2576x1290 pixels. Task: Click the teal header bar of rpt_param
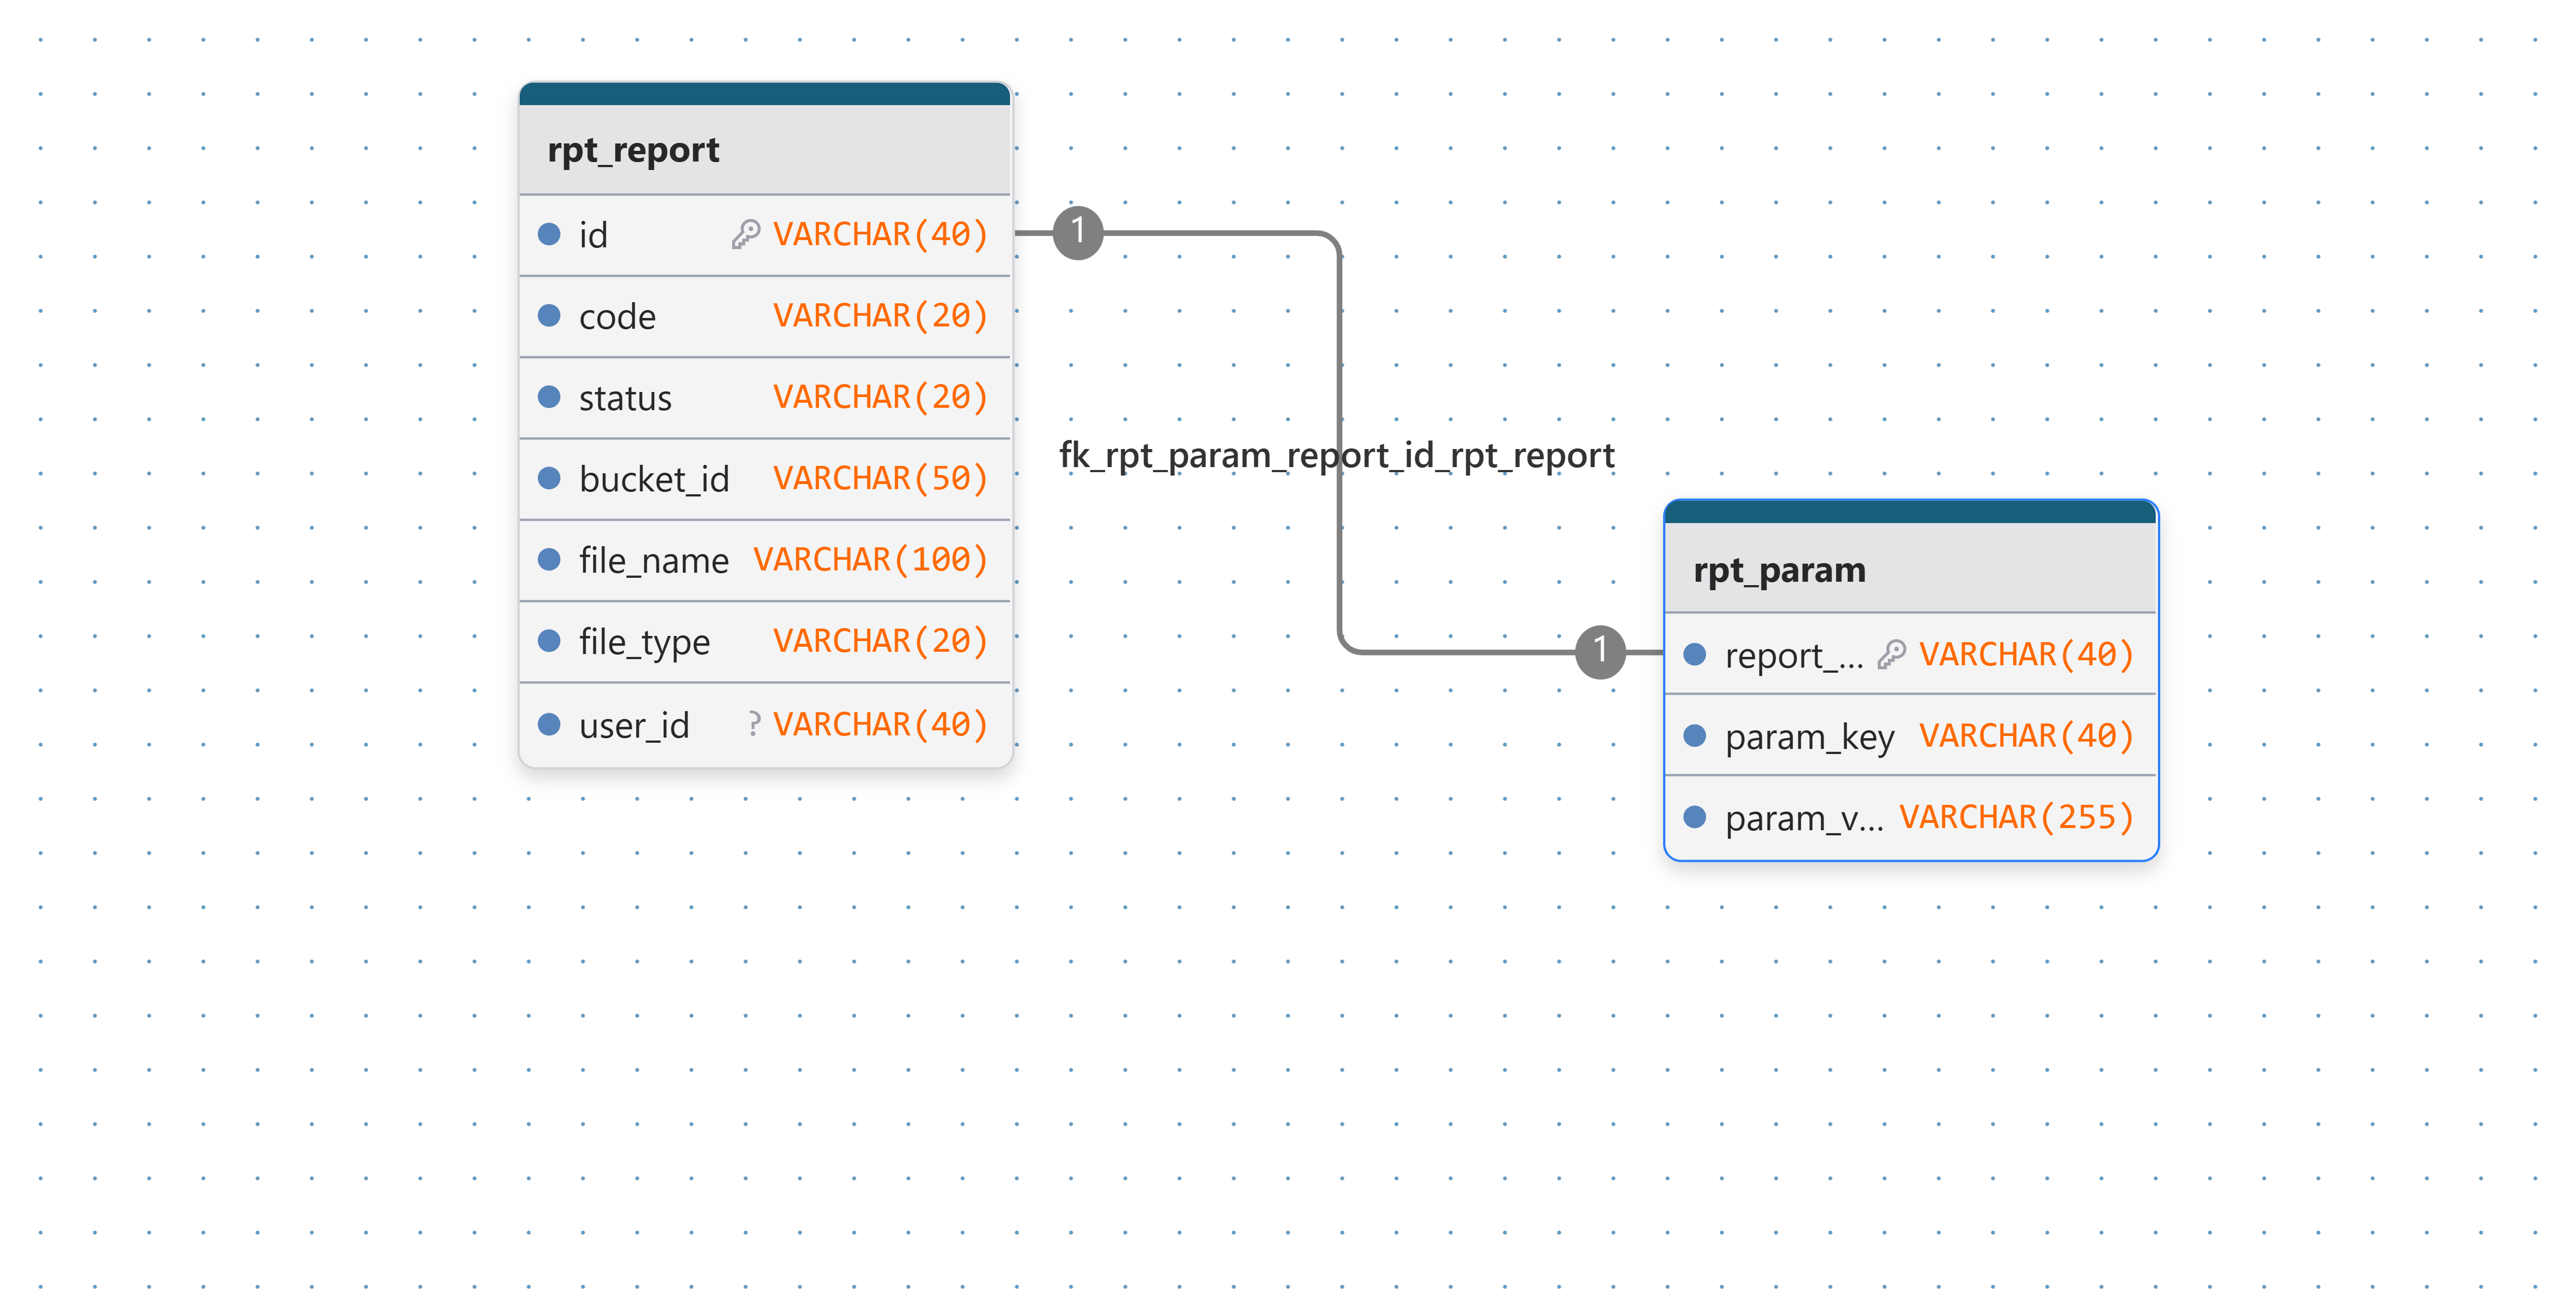(1910, 513)
